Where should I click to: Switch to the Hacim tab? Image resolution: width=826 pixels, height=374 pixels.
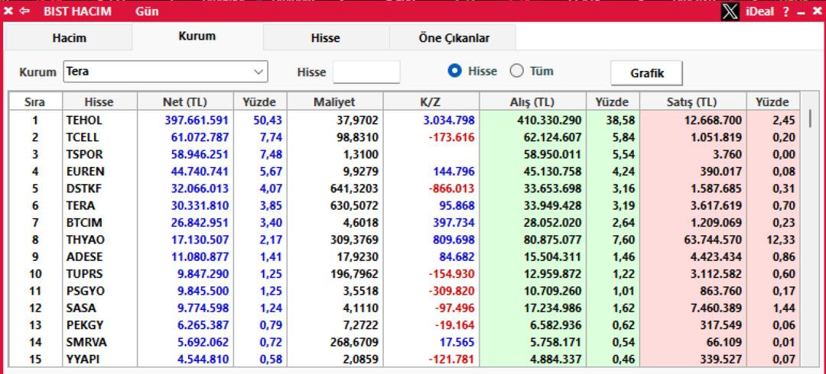tap(69, 38)
